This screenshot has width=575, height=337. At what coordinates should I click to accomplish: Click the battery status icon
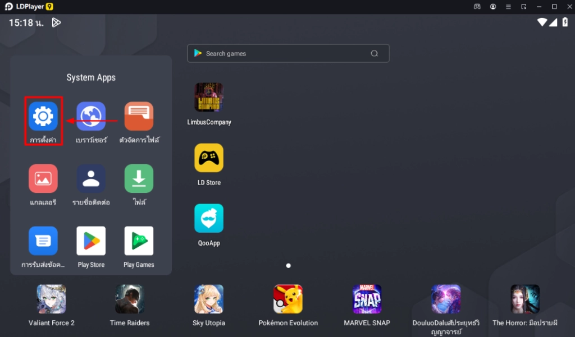565,22
